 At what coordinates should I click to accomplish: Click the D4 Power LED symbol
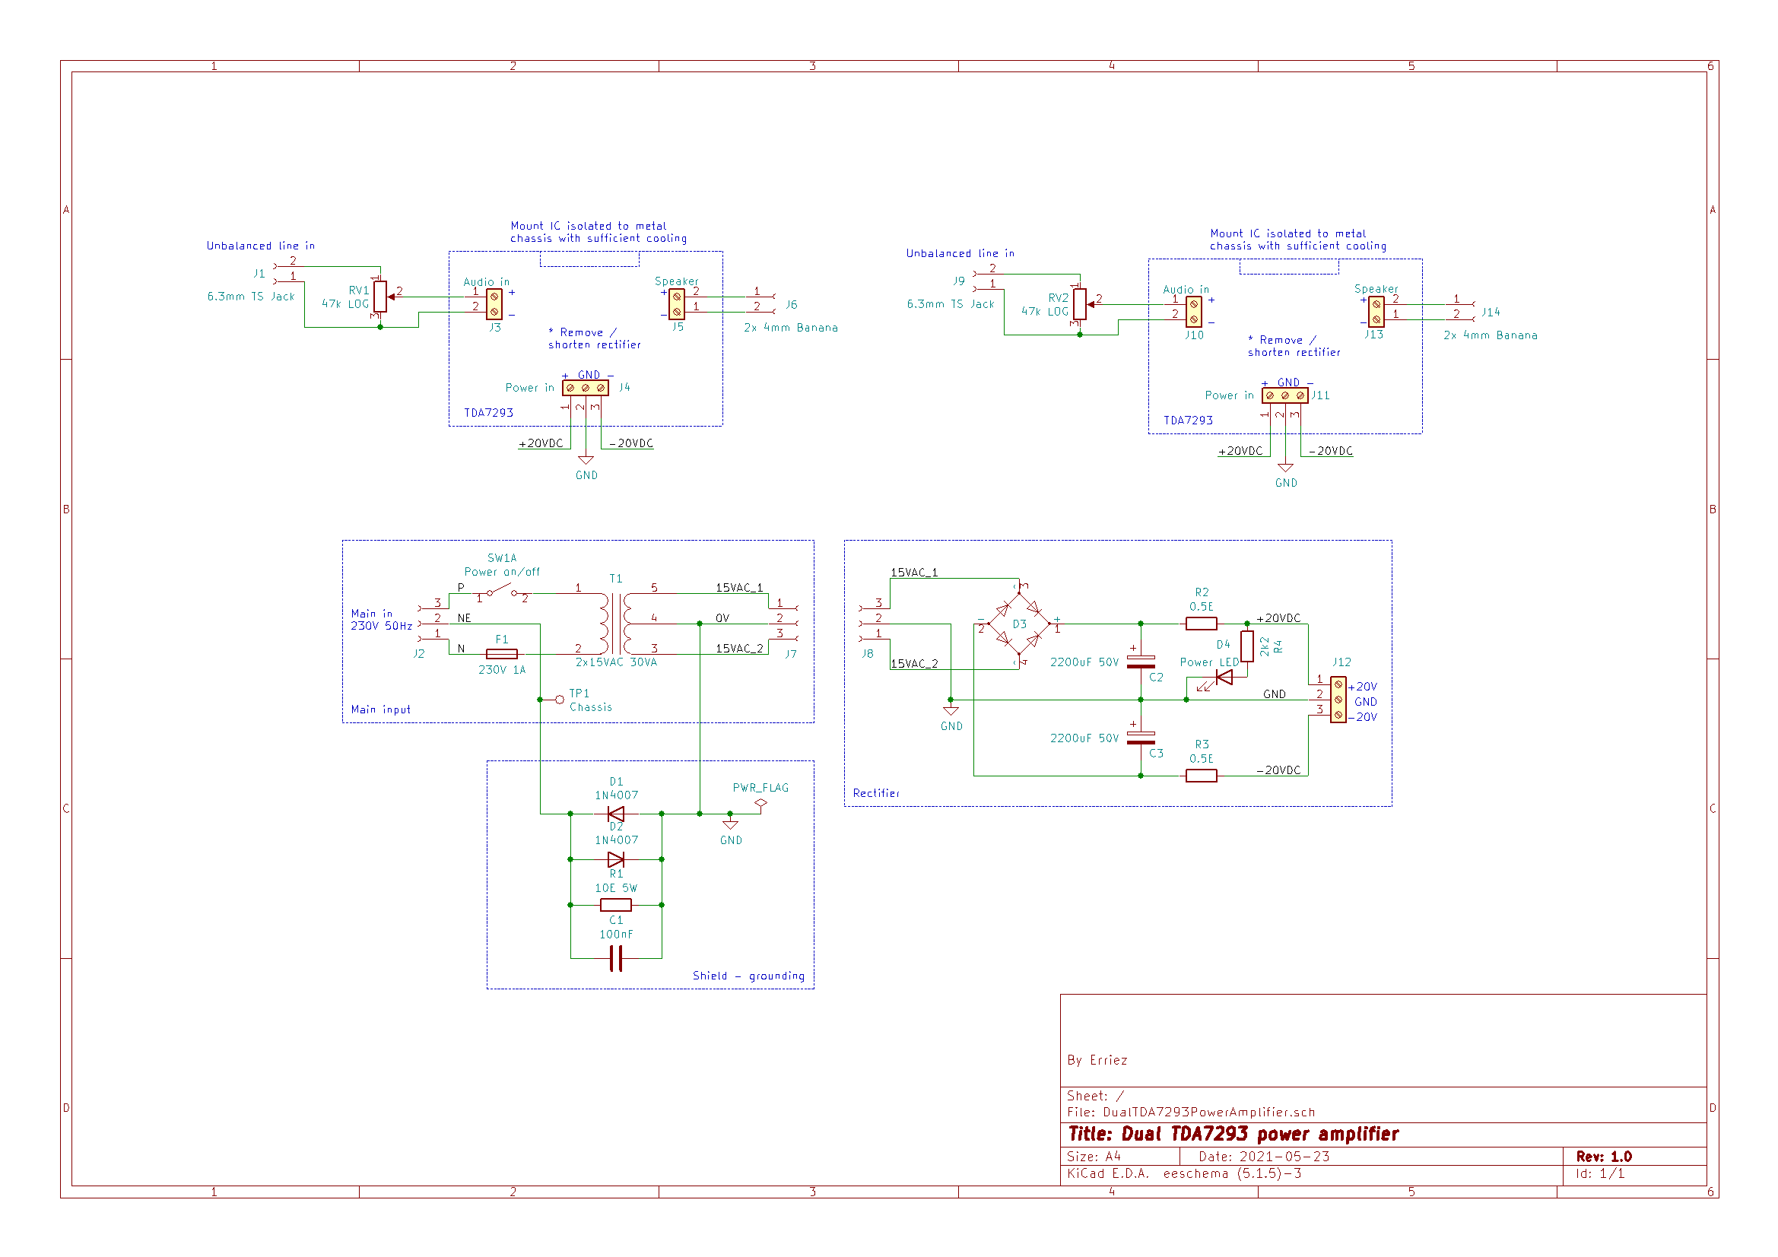point(1224,678)
